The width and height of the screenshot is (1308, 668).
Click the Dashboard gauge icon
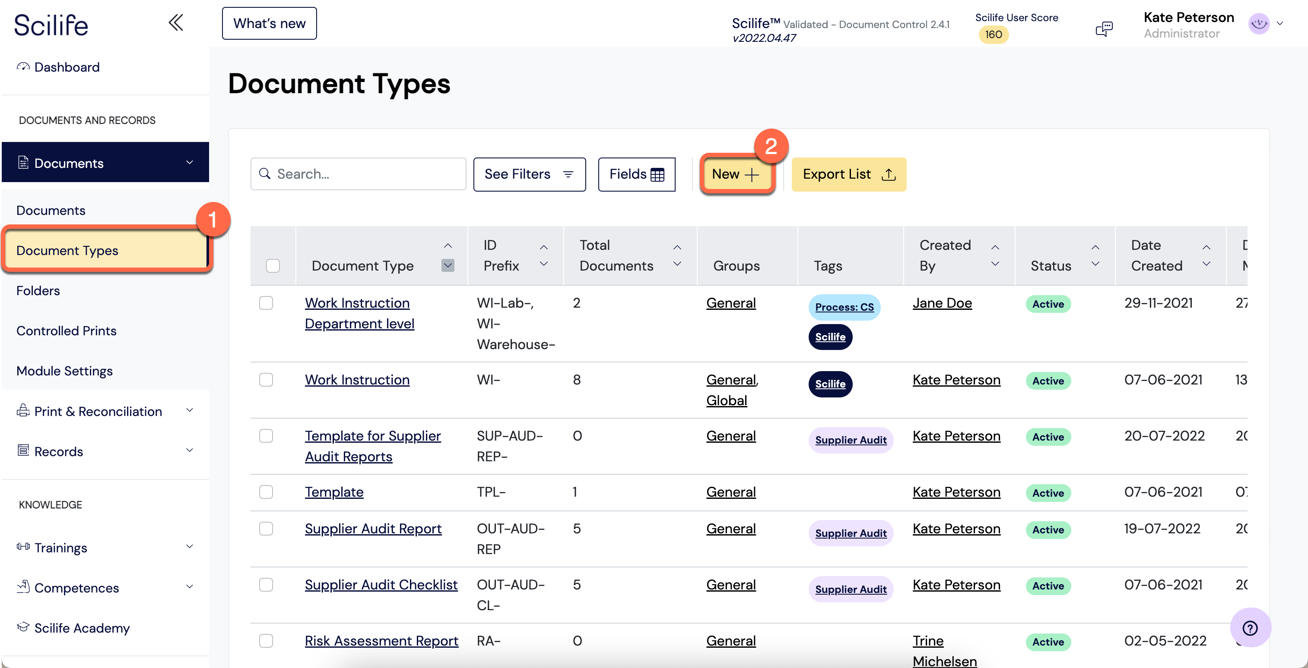point(23,66)
